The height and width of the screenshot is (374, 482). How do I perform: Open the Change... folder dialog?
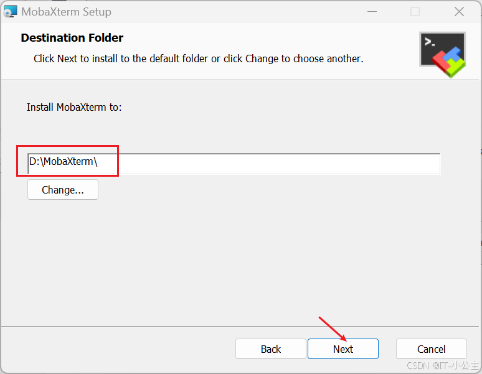(x=63, y=190)
